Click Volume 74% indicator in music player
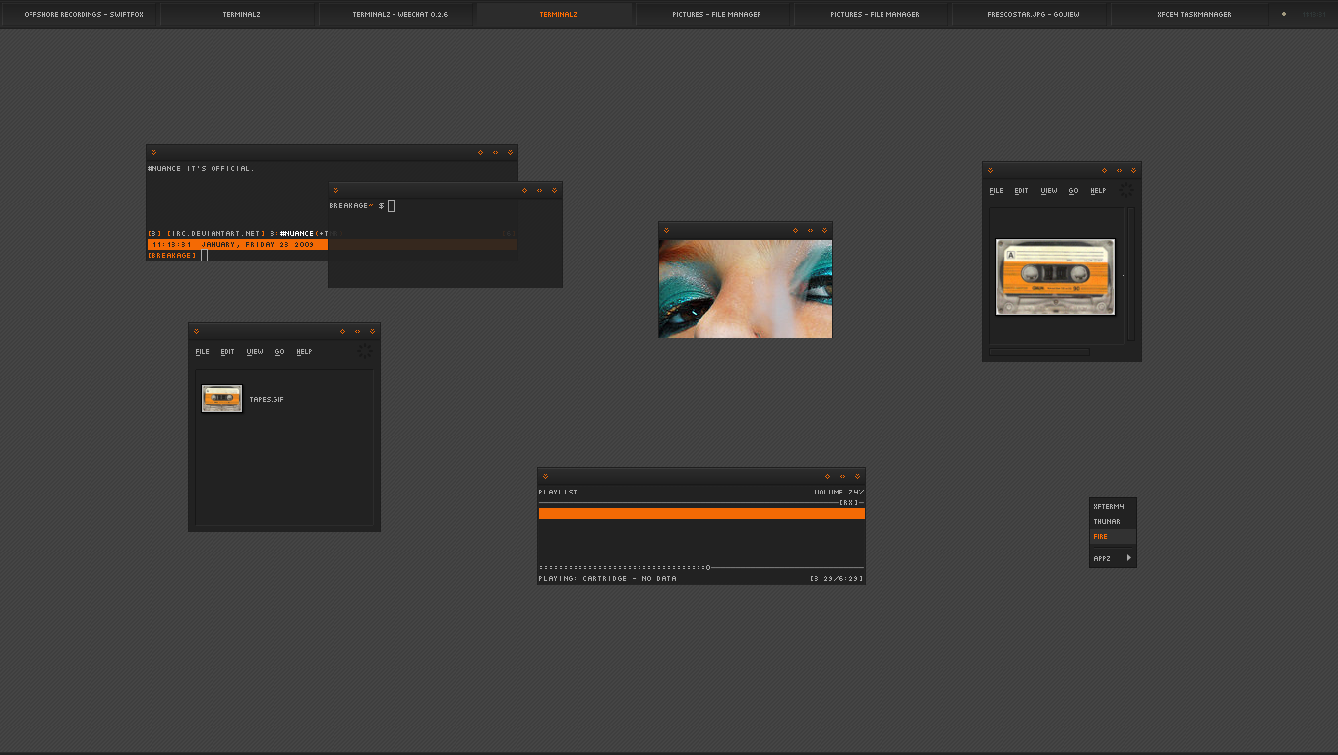Image resolution: width=1338 pixels, height=755 pixels. 838,492
